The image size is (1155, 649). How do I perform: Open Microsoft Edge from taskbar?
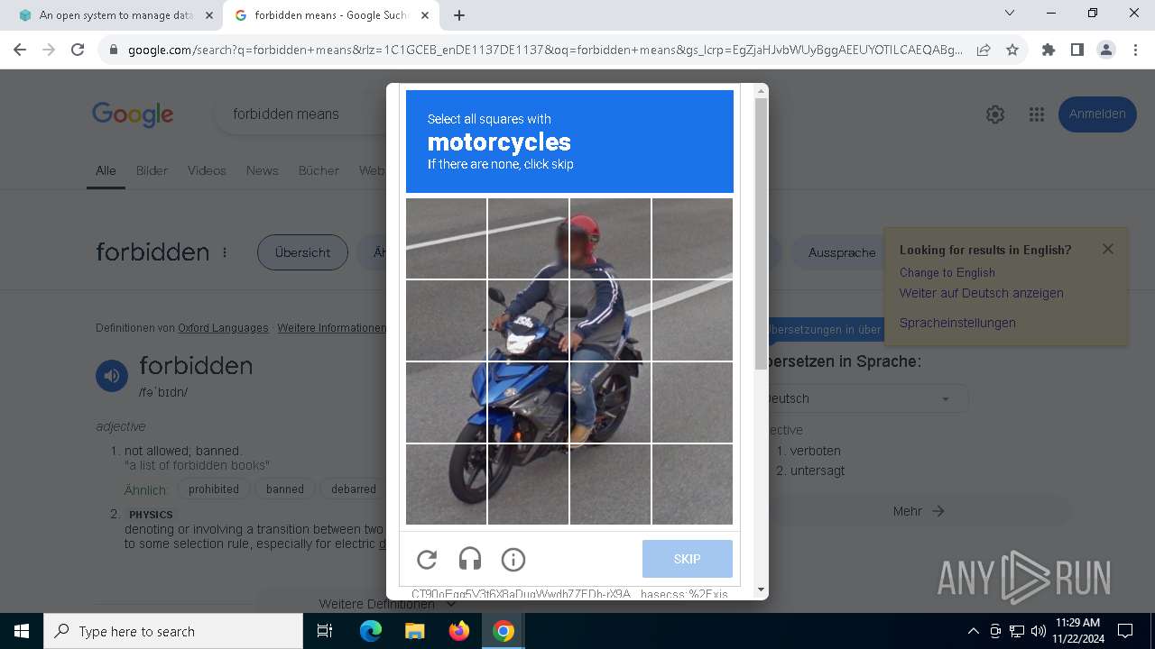[371, 631]
